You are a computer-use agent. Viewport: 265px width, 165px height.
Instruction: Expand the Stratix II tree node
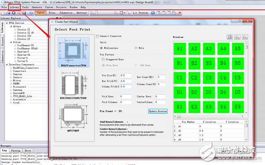(x=15, y=30)
